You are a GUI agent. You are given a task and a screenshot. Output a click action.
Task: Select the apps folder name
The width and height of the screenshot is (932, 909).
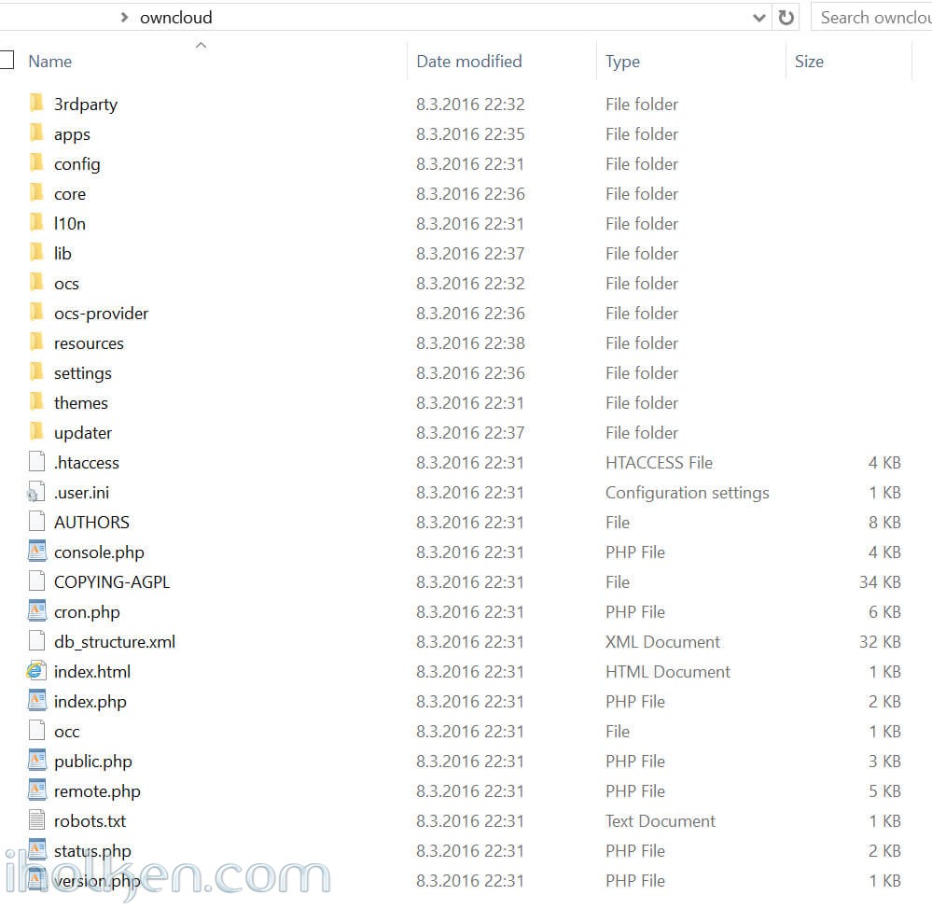tap(72, 134)
